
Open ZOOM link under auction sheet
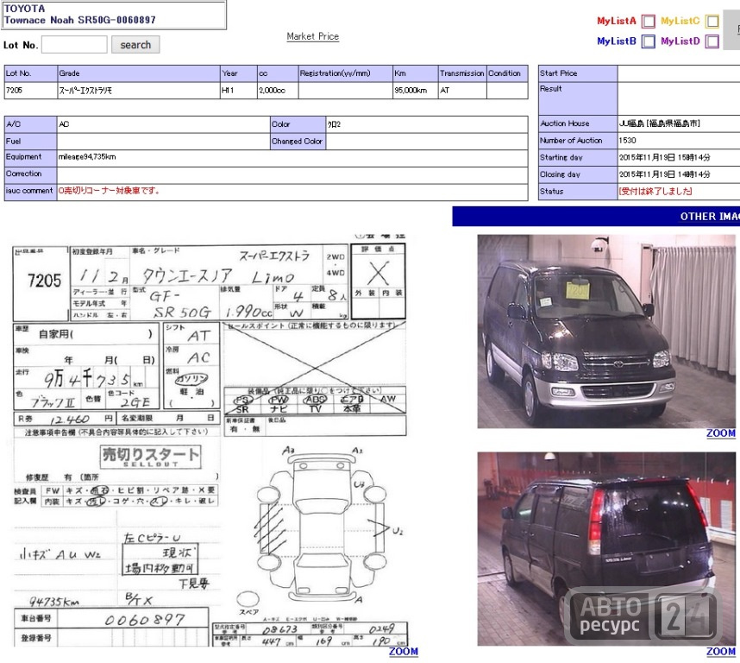pyautogui.click(x=404, y=652)
